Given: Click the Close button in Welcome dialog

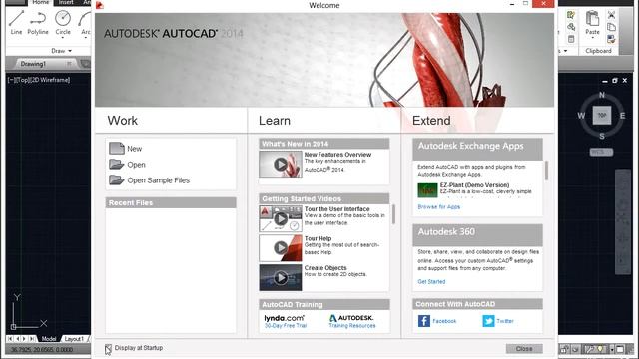Looking at the screenshot, I should coord(524,349).
